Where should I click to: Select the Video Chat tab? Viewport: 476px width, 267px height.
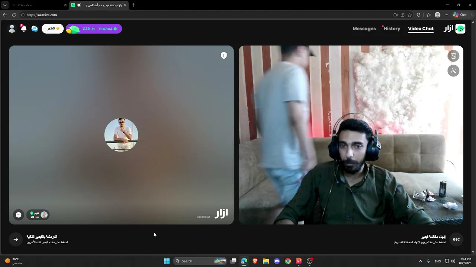[x=421, y=29]
